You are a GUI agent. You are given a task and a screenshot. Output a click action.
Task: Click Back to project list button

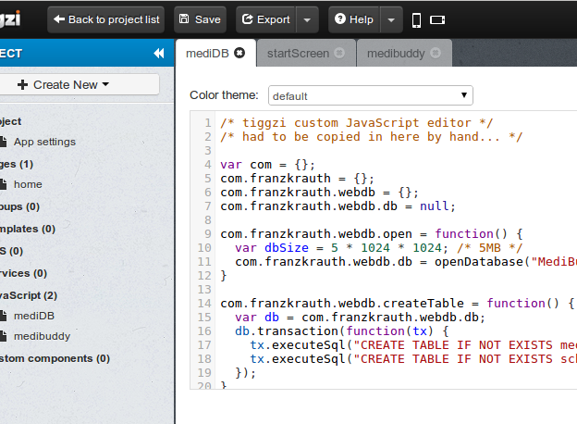pos(107,19)
